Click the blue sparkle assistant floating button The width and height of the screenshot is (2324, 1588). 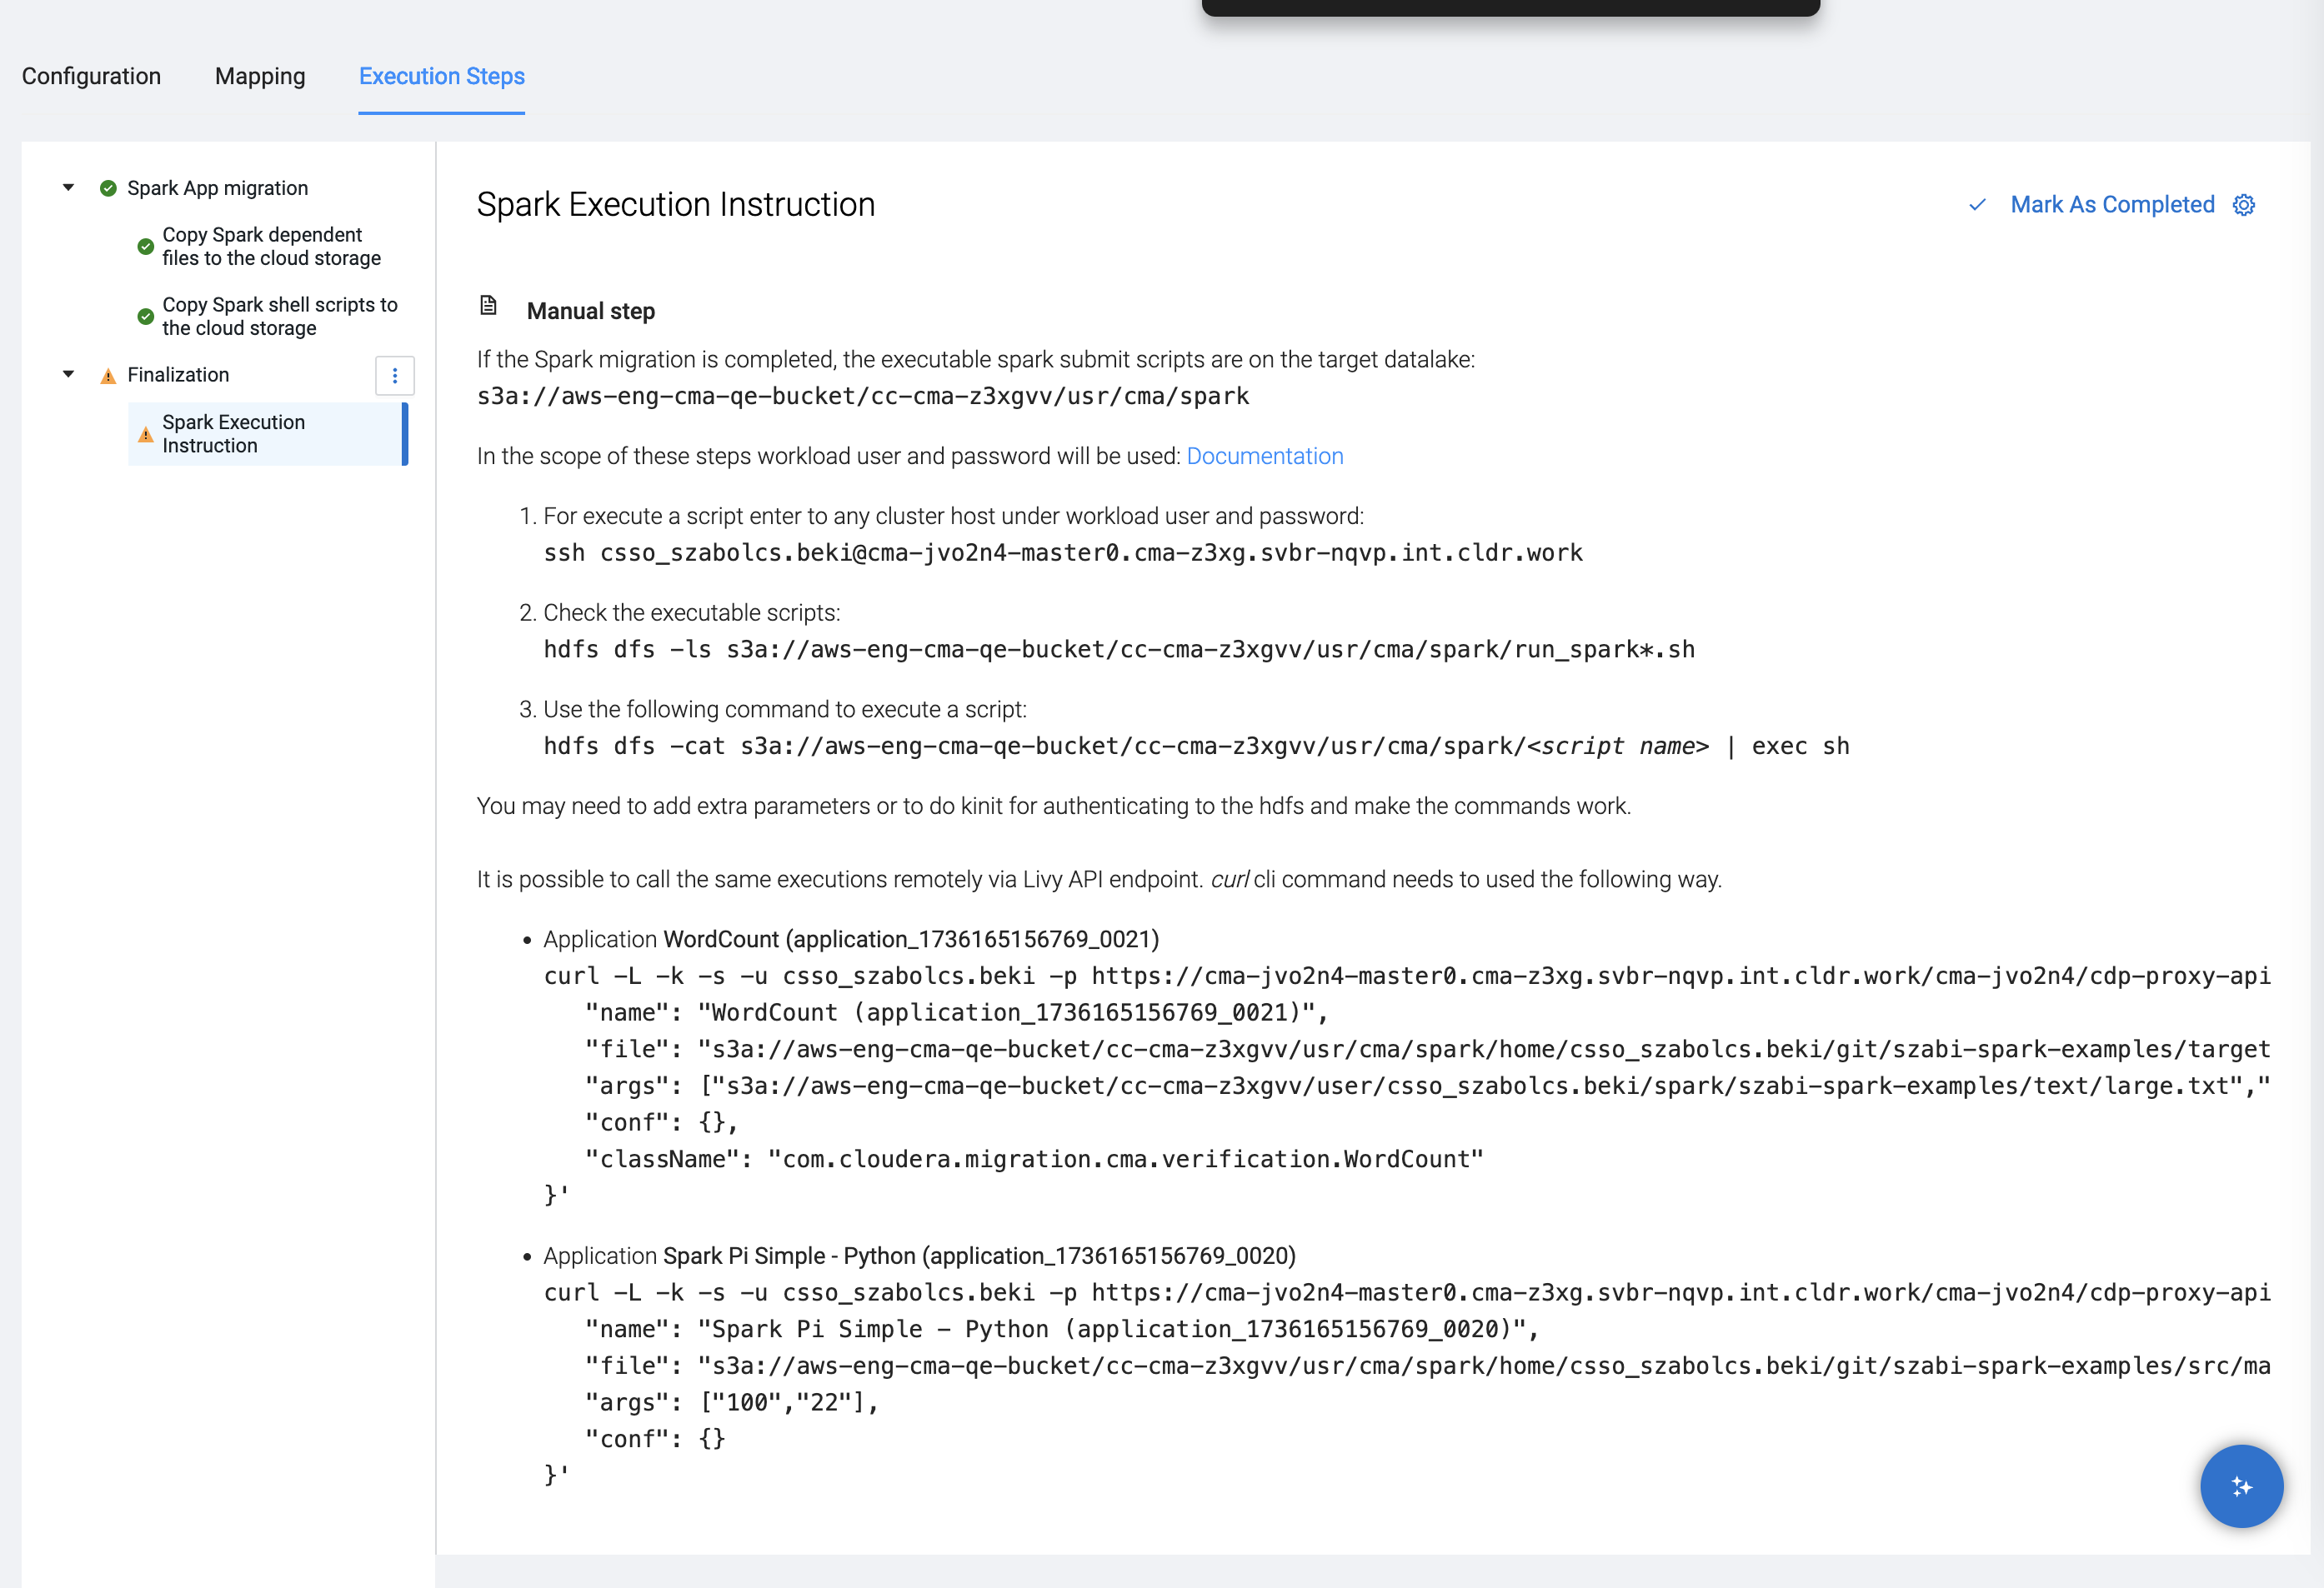coord(2241,1486)
